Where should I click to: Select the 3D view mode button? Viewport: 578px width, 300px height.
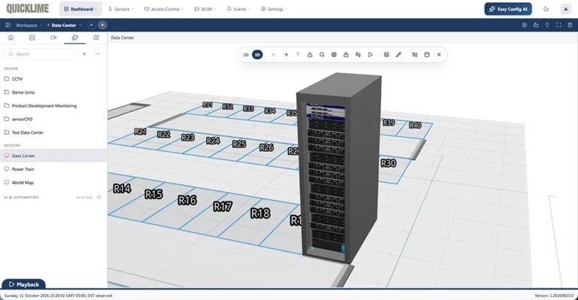pyautogui.click(x=257, y=55)
